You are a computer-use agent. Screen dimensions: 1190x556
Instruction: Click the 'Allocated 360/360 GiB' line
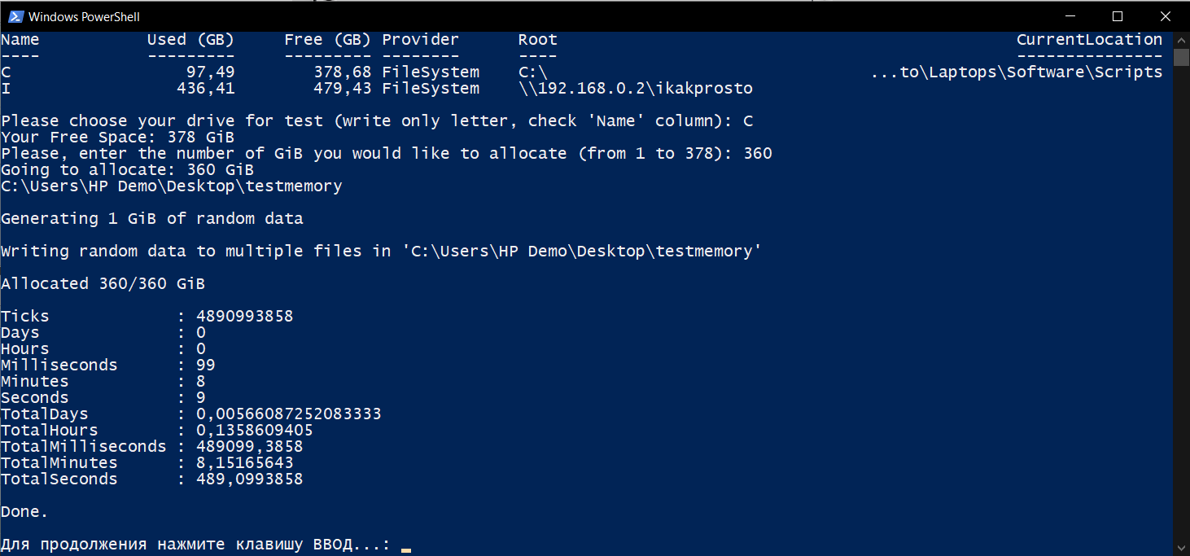(103, 283)
